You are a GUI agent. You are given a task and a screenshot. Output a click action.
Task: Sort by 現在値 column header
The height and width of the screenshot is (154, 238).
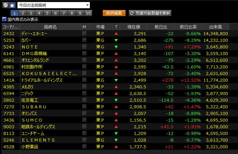(x=134, y=27)
